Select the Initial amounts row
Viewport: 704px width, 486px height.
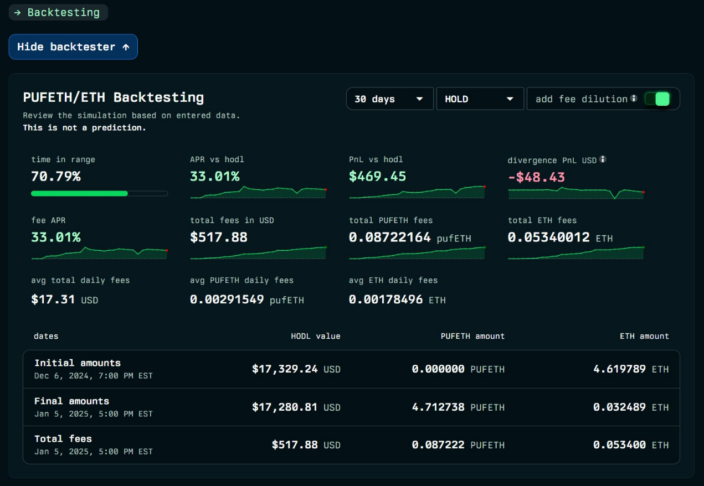tap(351, 369)
